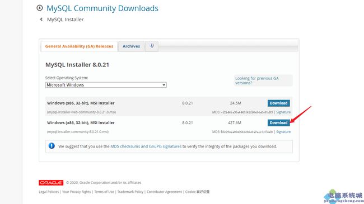Screen dimensions: 364x204
Task: Open Terms of Use footer link
Action: pos(104,192)
